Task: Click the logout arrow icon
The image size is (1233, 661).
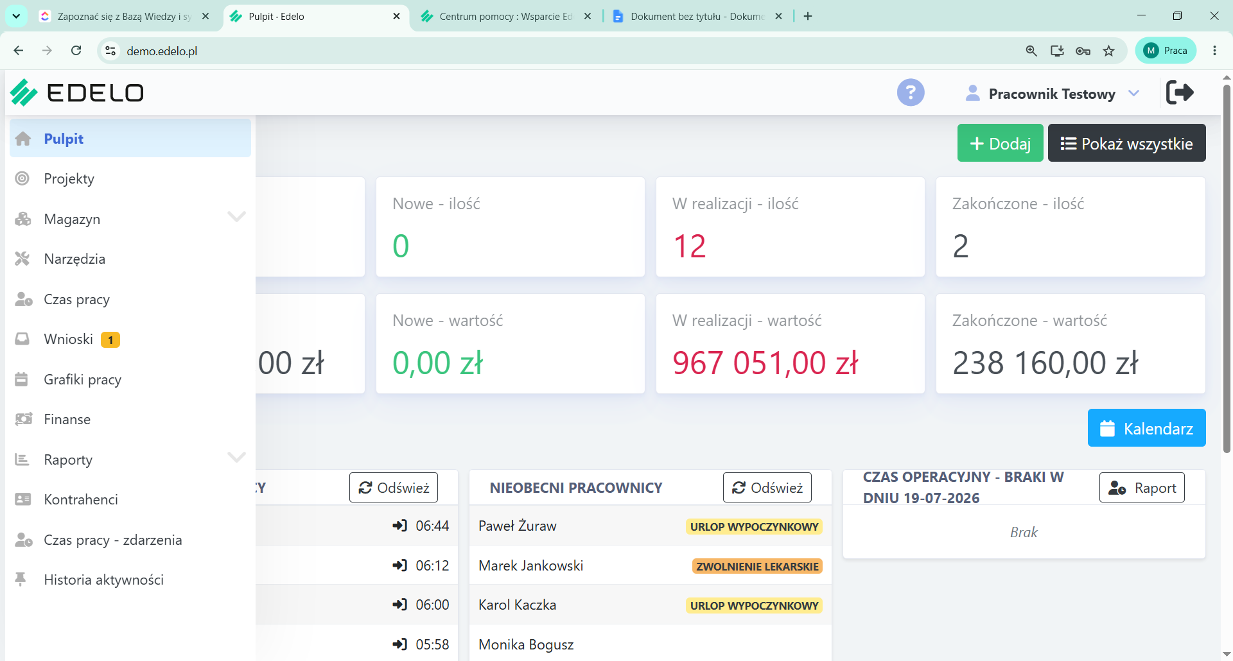Action: click(x=1180, y=92)
